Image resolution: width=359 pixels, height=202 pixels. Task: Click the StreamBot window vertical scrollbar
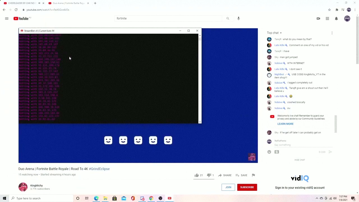200,79
